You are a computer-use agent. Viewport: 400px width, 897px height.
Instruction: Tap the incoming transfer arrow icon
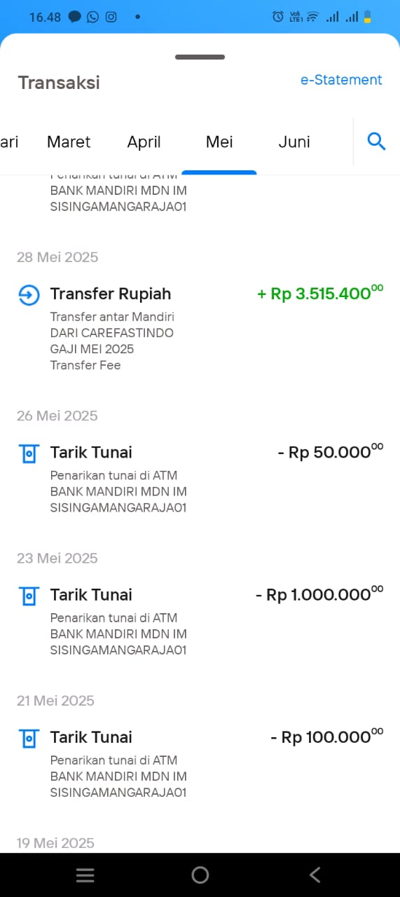point(29,295)
